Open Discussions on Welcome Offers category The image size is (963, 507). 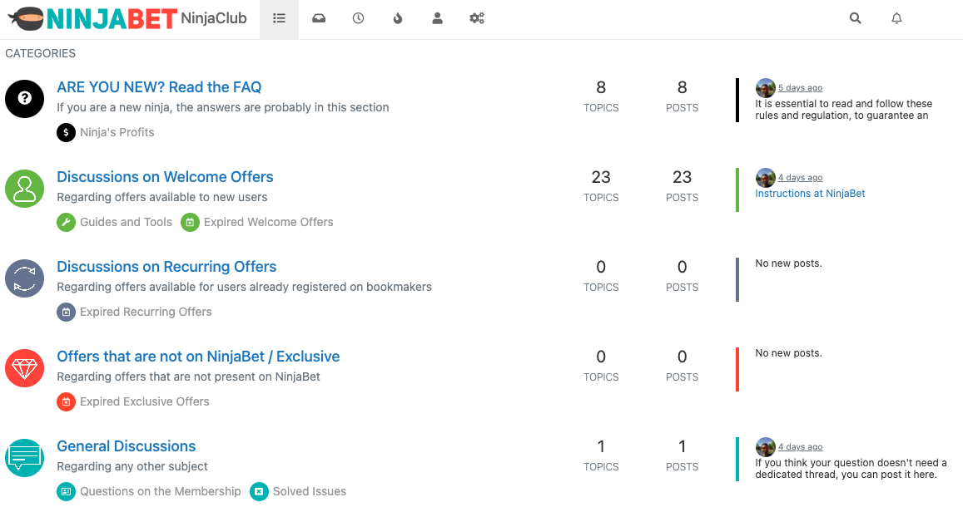tap(165, 177)
